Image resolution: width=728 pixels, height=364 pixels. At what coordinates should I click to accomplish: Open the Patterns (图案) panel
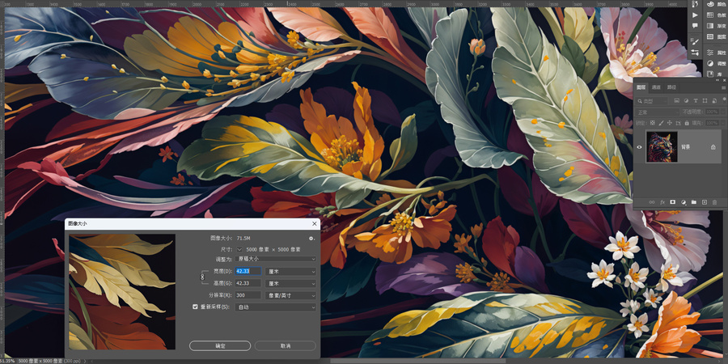click(x=716, y=36)
